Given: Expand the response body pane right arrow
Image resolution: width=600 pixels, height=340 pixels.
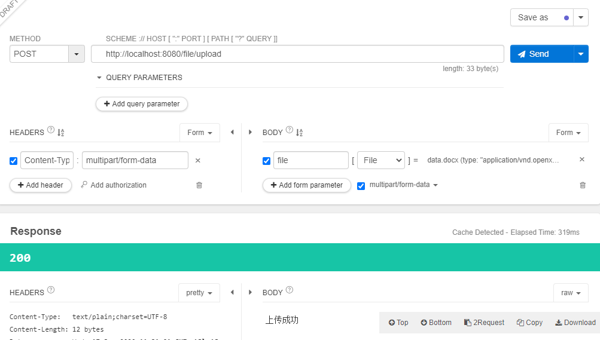Looking at the screenshot, I should [250, 292].
